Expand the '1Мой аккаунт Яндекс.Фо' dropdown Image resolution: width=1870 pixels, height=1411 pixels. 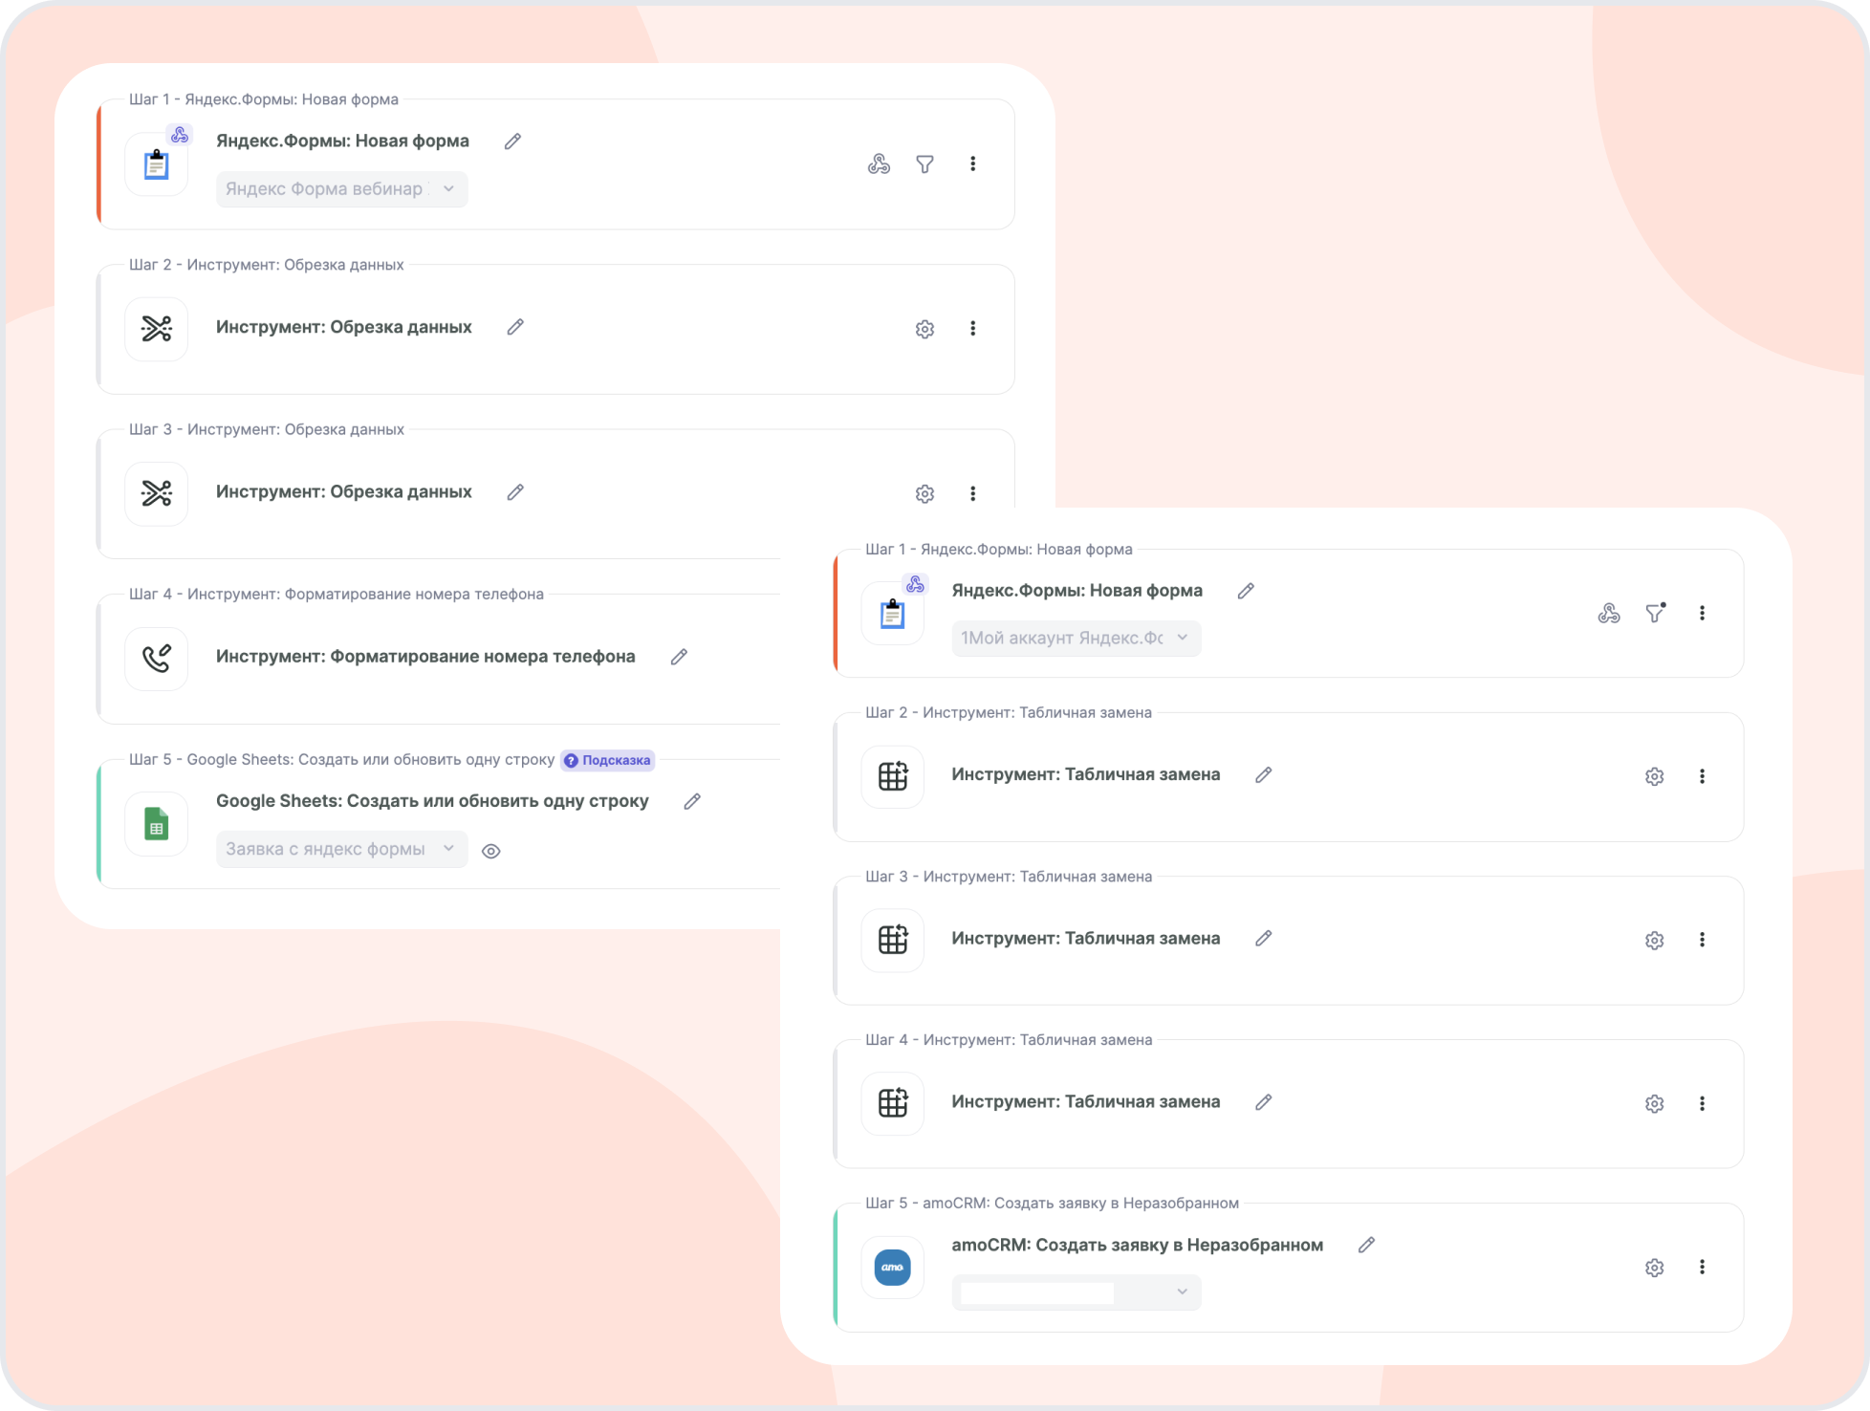(1076, 639)
